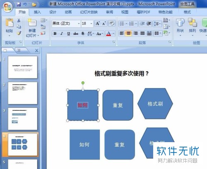The width and height of the screenshot is (207, 169).
Task: Increase font size with large A
Action: (x=98, y=24)
